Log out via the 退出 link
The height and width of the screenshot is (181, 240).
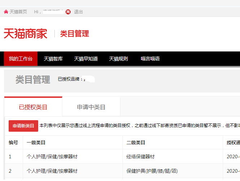point(78,12)
